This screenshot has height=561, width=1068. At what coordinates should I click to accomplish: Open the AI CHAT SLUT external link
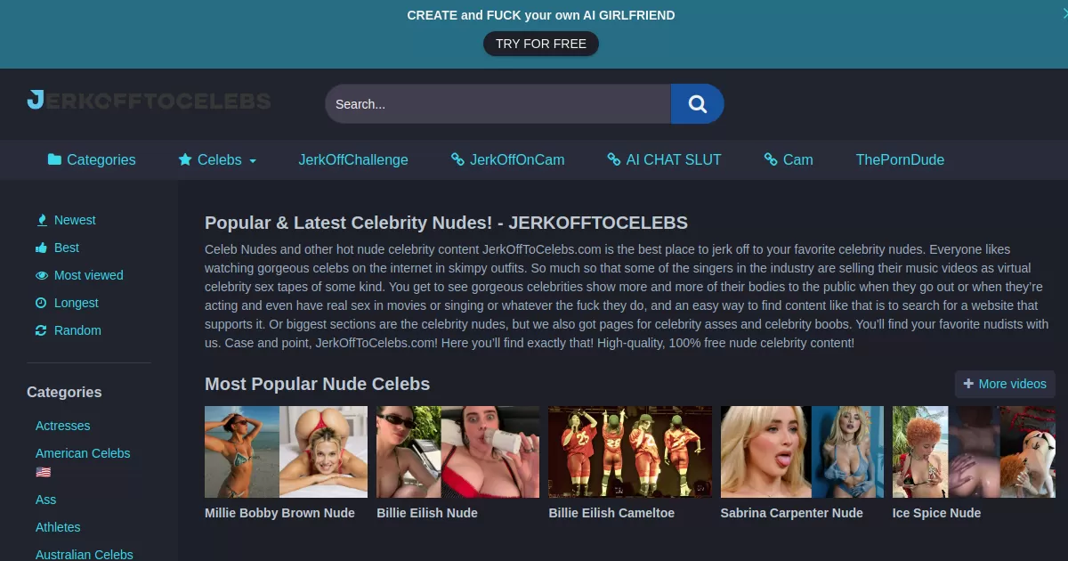(664, 160)
